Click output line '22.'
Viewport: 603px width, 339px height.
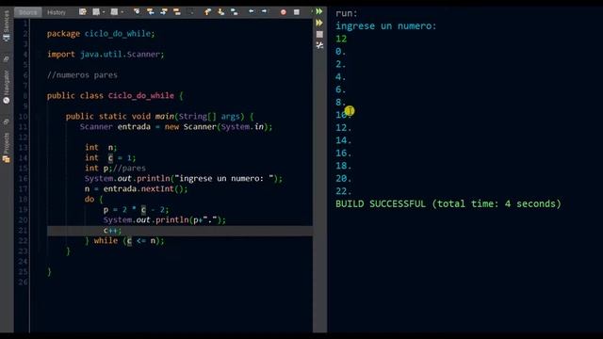tap(343, 191)
